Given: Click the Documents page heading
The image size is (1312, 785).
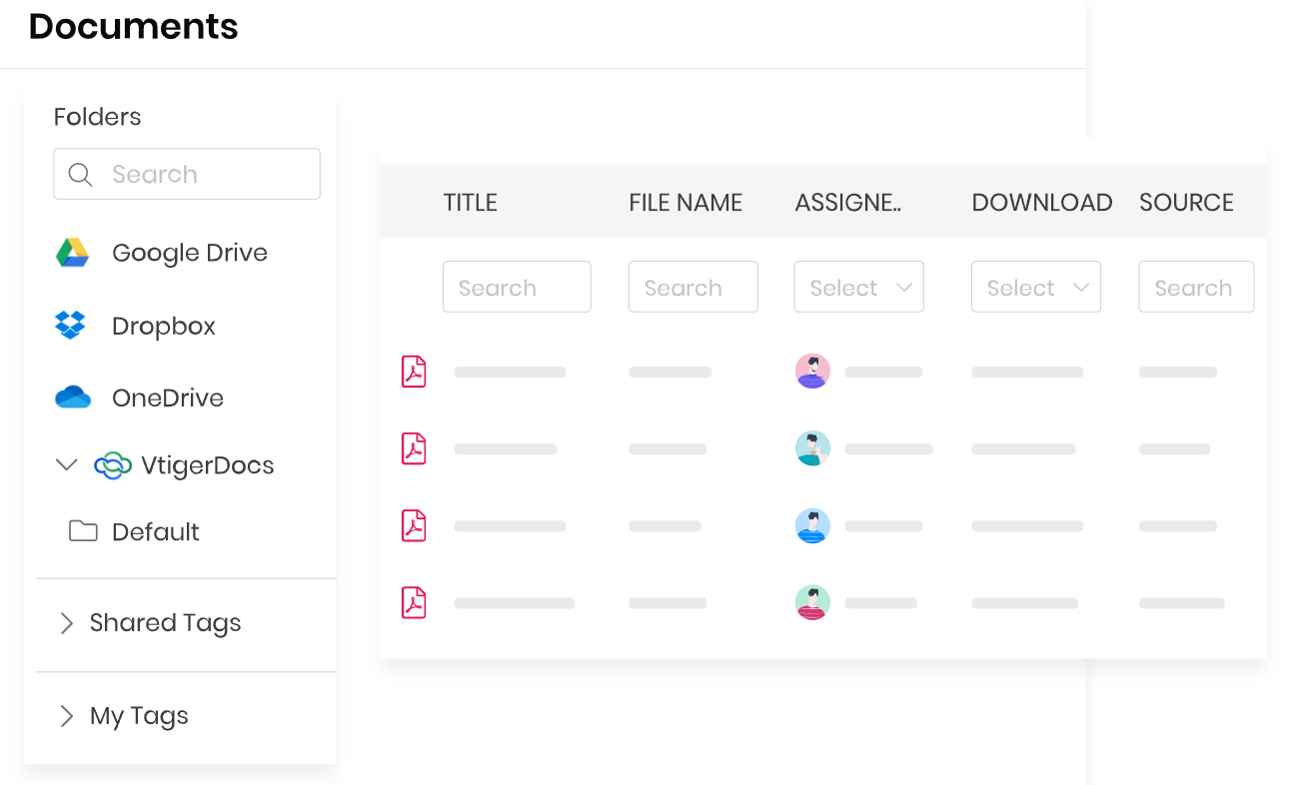Looking at the screenshot, I should (132, 26).
